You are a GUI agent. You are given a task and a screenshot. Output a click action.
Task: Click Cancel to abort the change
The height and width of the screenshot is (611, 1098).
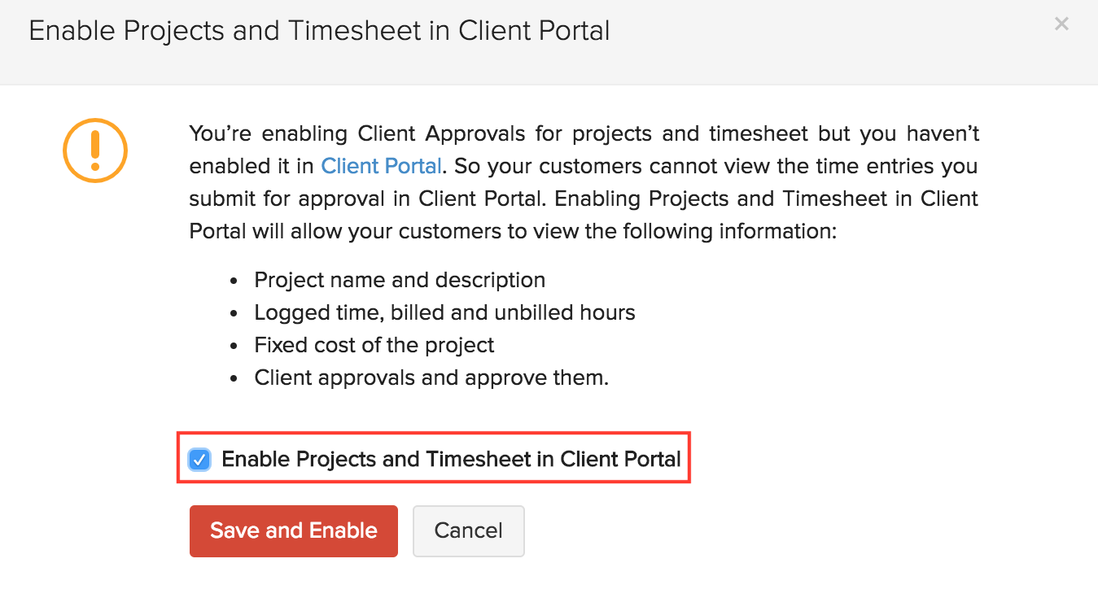pos(468,530)
